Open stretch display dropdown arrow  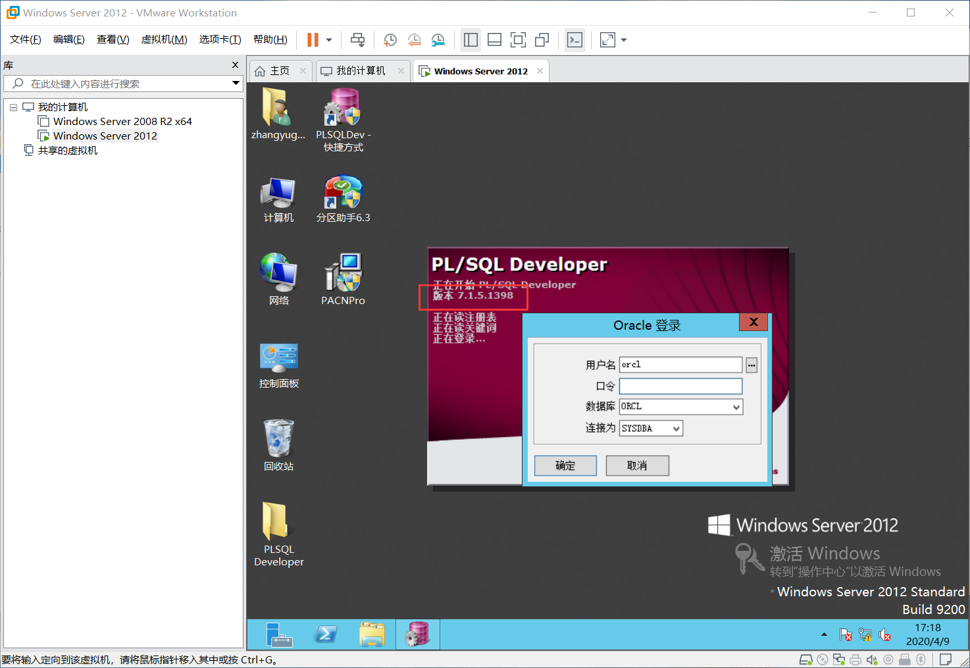pyautogui.click(x=624, y=40)
